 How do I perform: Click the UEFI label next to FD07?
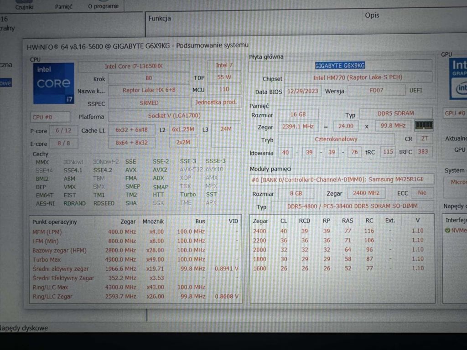click(415, 90)
